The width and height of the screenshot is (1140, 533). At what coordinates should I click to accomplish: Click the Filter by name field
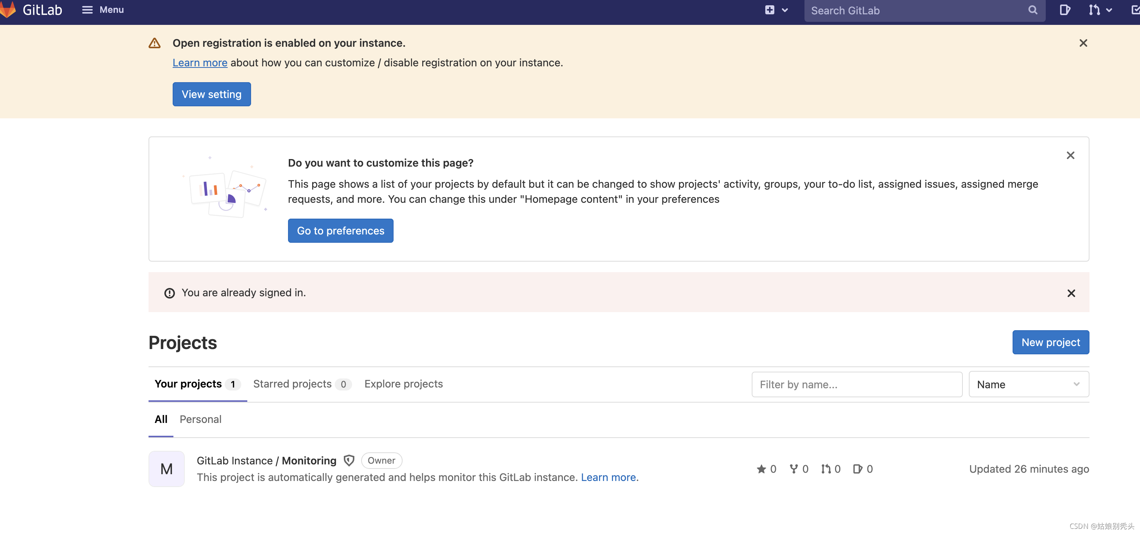(x=857, y=384)
